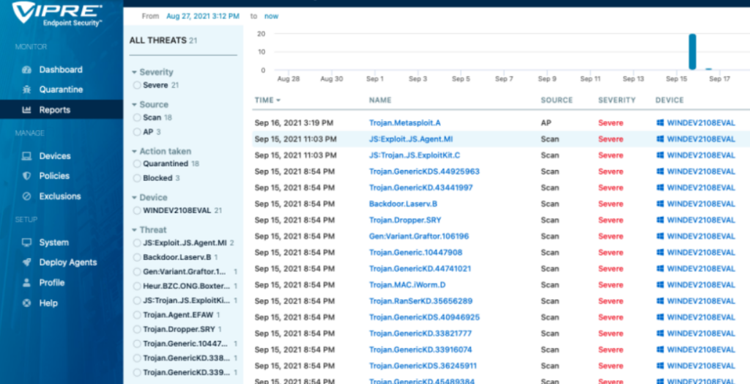Open the JS:Trojan.JS.ExploitKit.C threat link

coord(415,155)
